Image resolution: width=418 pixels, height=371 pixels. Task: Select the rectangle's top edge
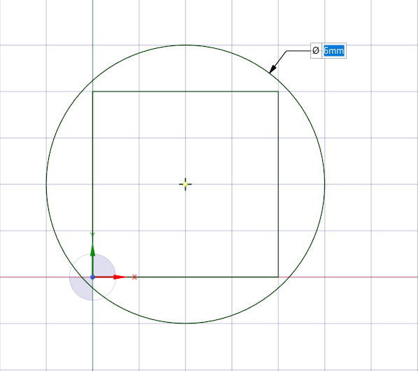click(x=185, y=92)
